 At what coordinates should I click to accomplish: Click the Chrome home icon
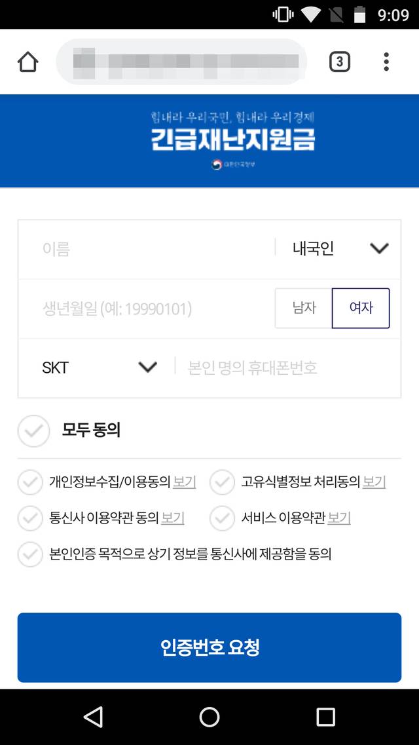(x=27, y=61)
